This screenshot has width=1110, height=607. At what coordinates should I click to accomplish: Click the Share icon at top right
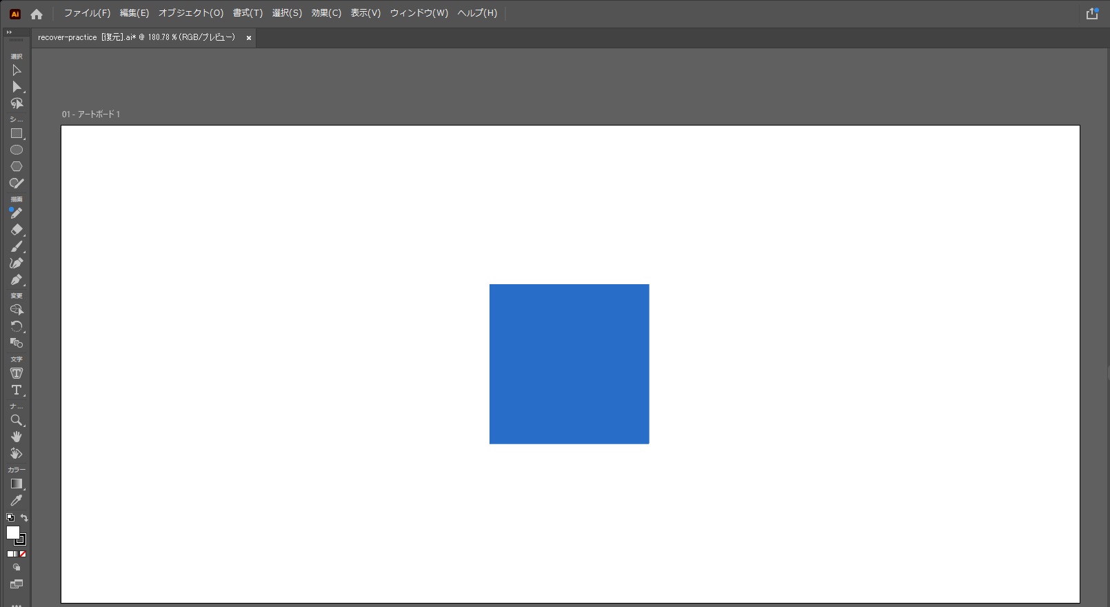1092,14
